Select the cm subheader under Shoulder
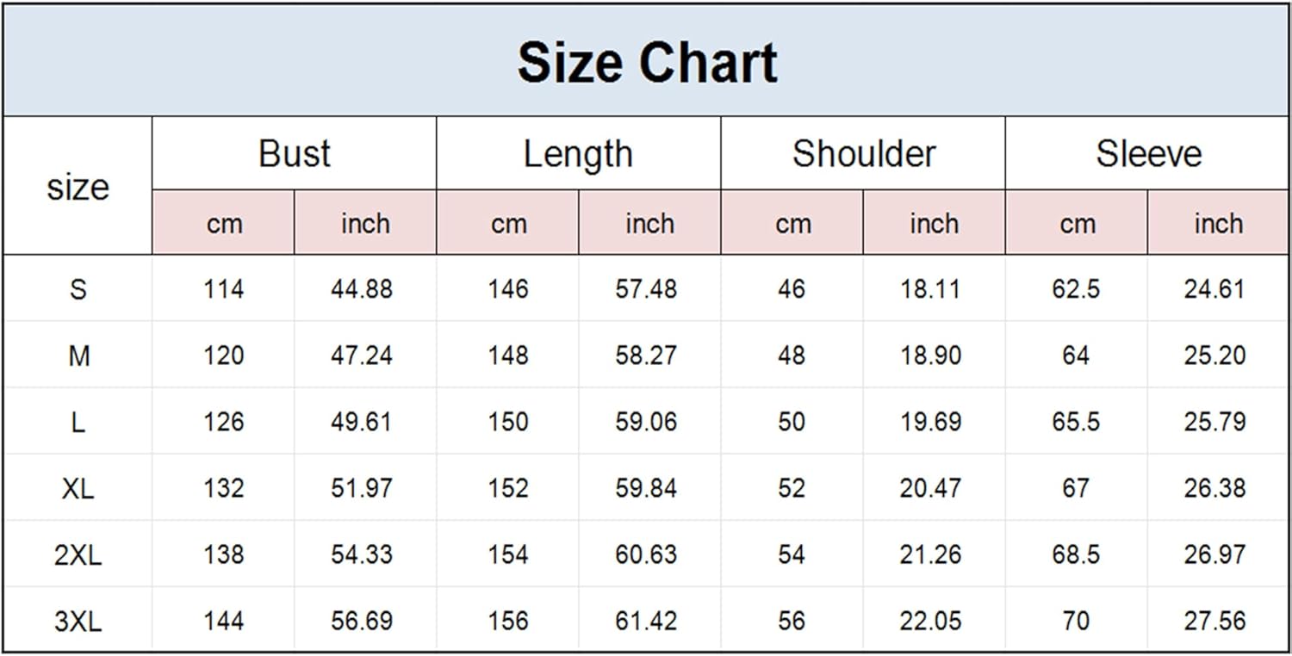This screenshot has height=656, width=1292. pos(792,224)
